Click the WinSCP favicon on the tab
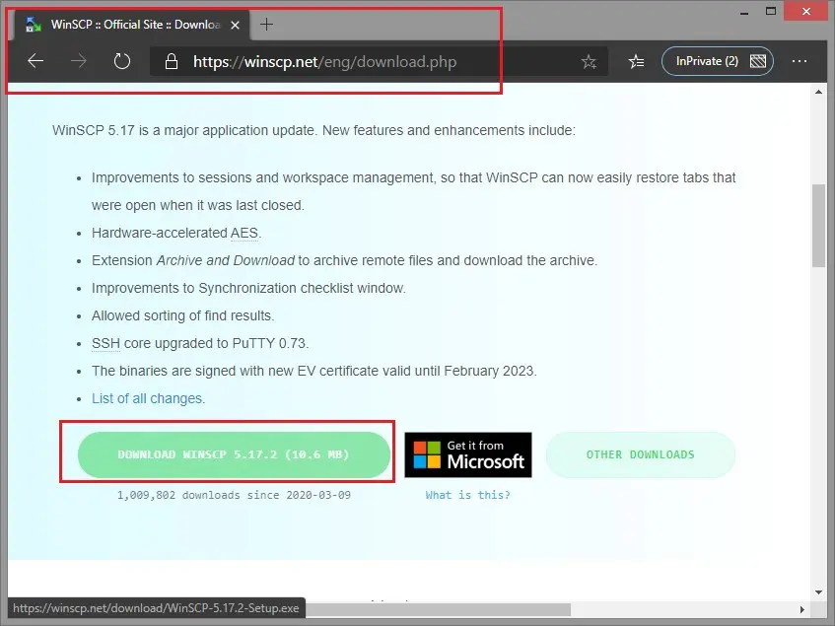 (33, 25)
